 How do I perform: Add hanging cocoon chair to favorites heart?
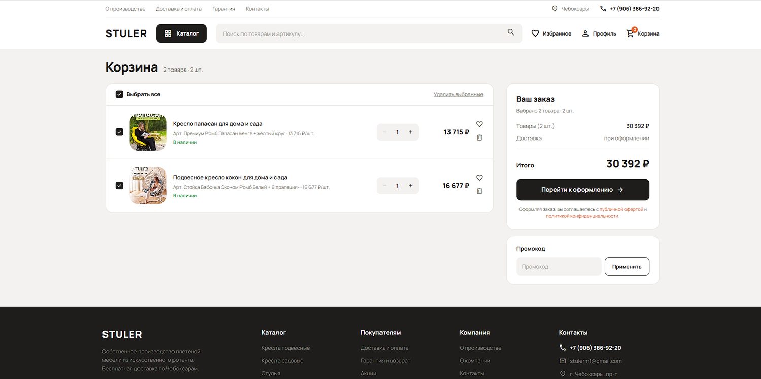(x=479, y=178)
